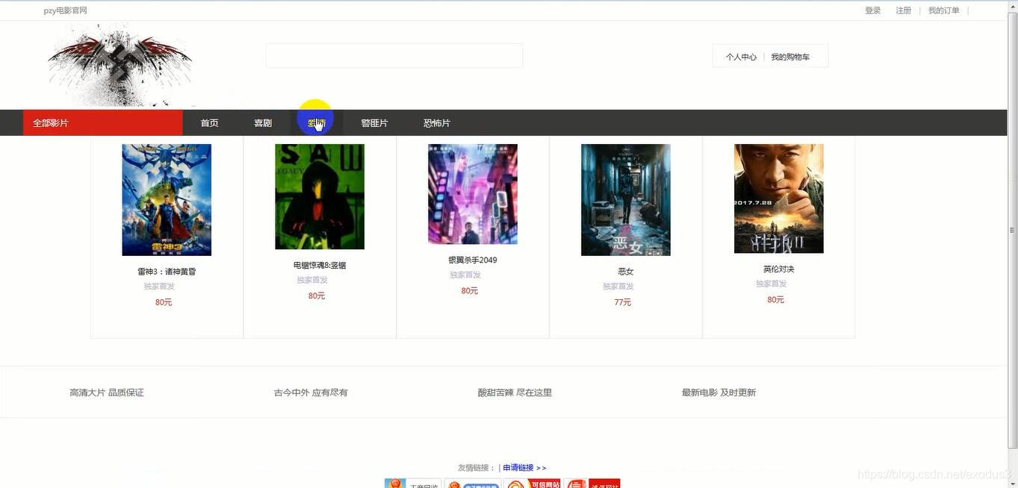The height and width of the screenshot is (488, 1018).
Task: Click the 登录 link
Action: click(x=873, y=10)
